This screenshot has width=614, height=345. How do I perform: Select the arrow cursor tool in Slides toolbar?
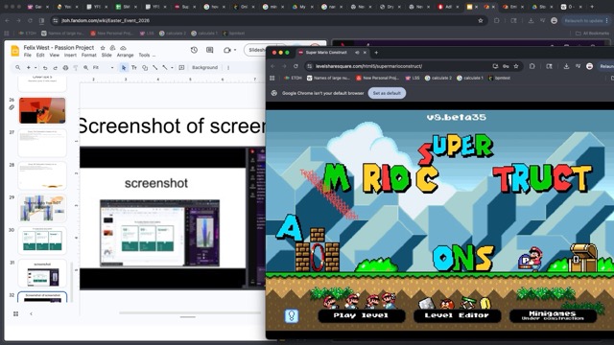(x=124, y=68)
